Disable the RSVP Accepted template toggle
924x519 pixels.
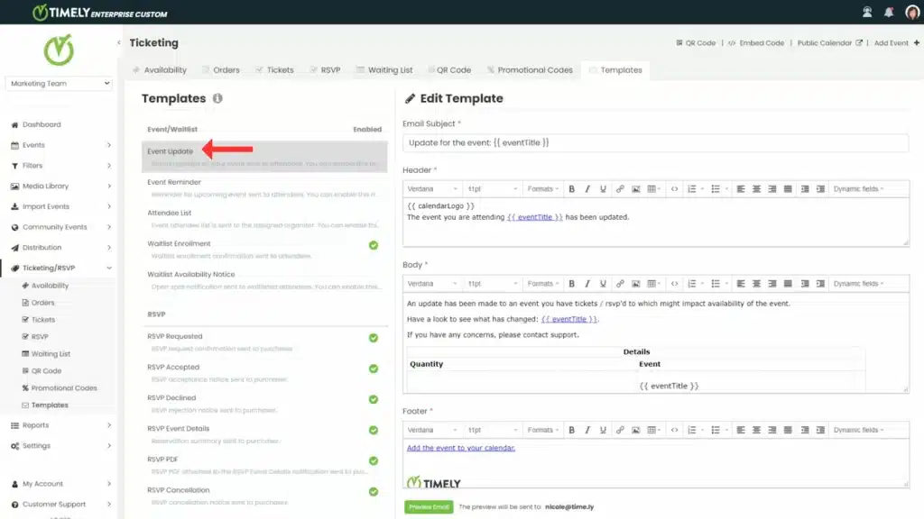(374, 369)
